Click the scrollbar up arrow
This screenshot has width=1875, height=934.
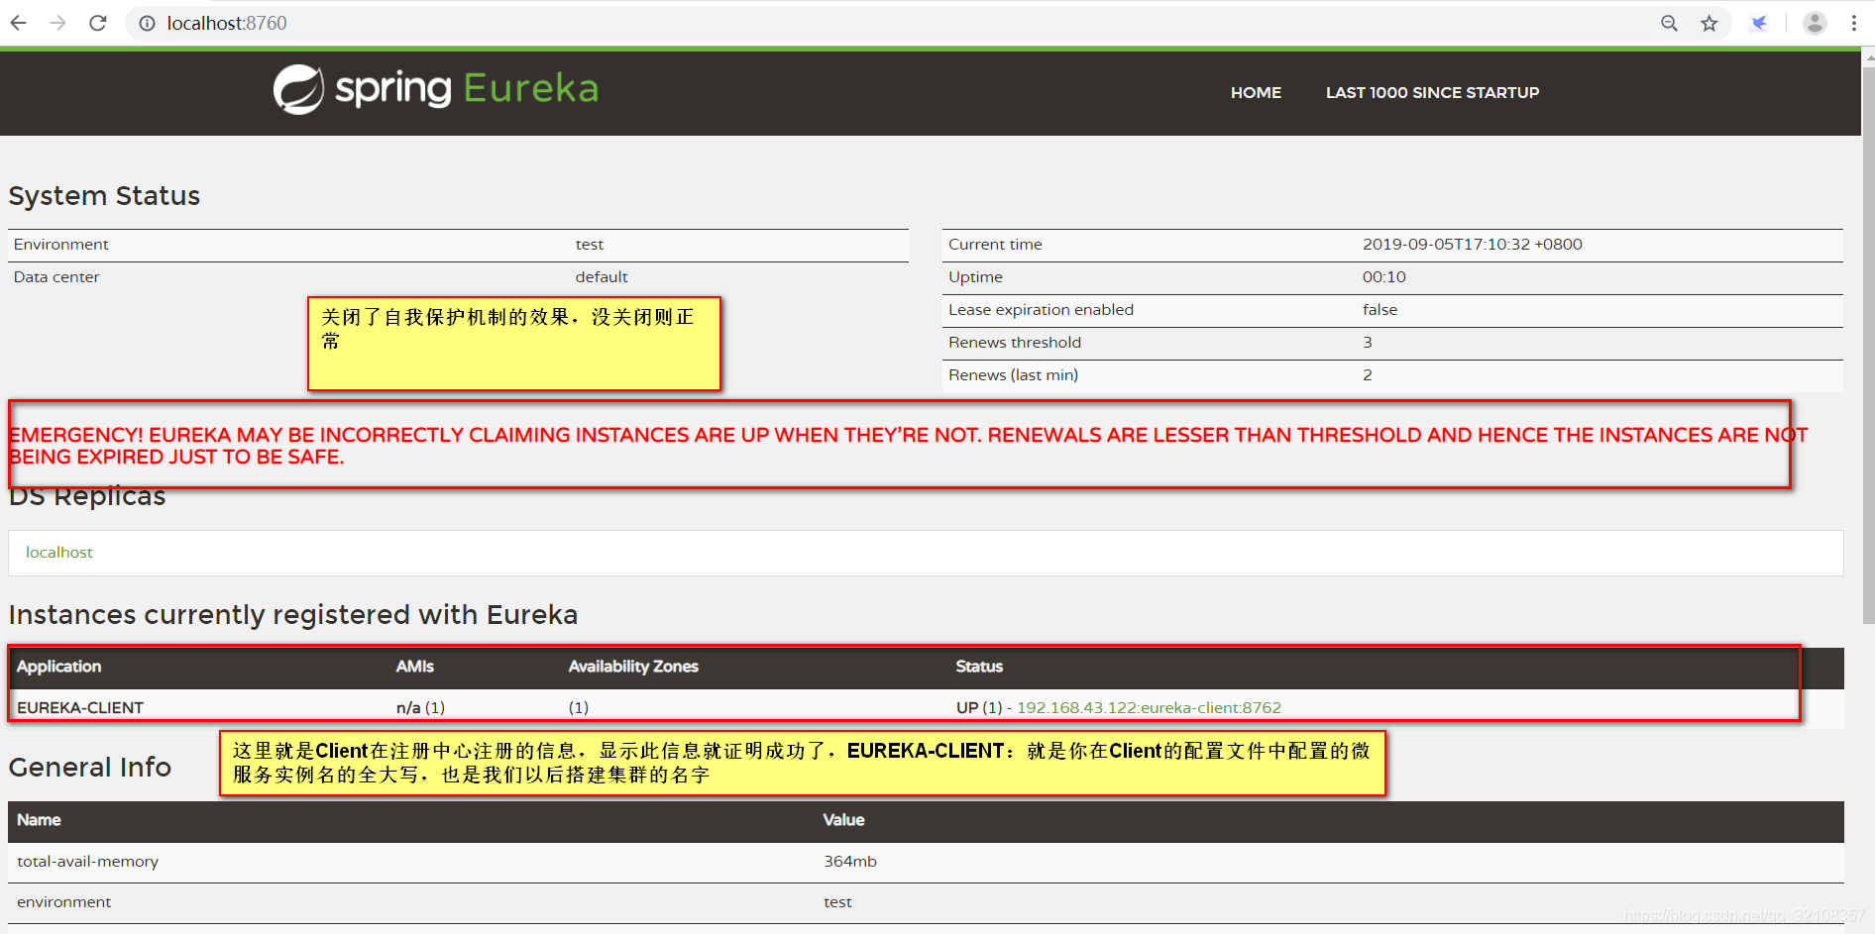click(1868, 57)
